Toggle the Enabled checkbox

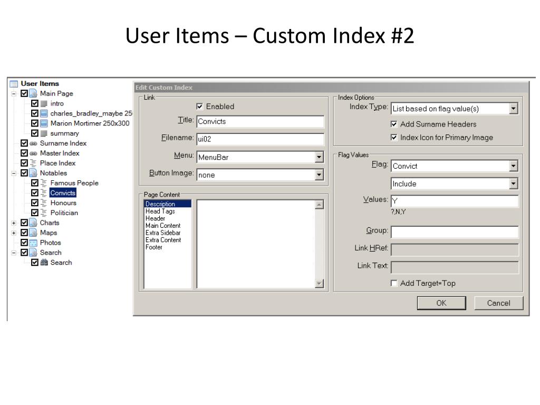point(199,107)
